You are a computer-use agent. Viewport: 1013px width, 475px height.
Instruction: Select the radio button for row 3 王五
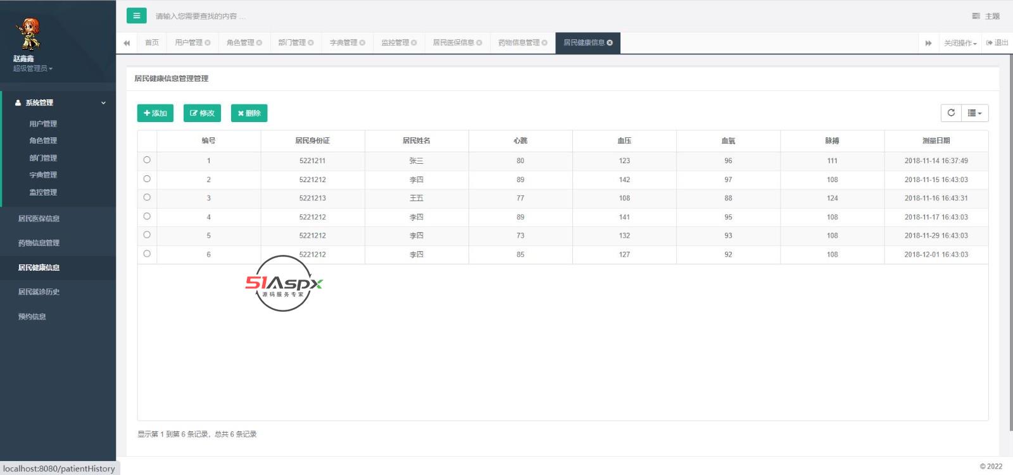click(147, 197)
